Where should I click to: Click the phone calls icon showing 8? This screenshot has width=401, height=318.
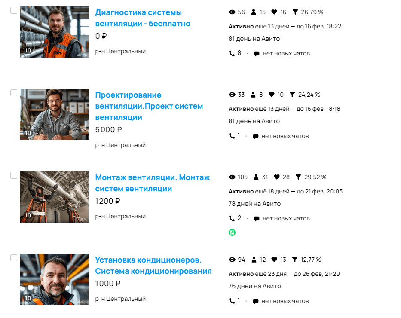click(232, 53)
